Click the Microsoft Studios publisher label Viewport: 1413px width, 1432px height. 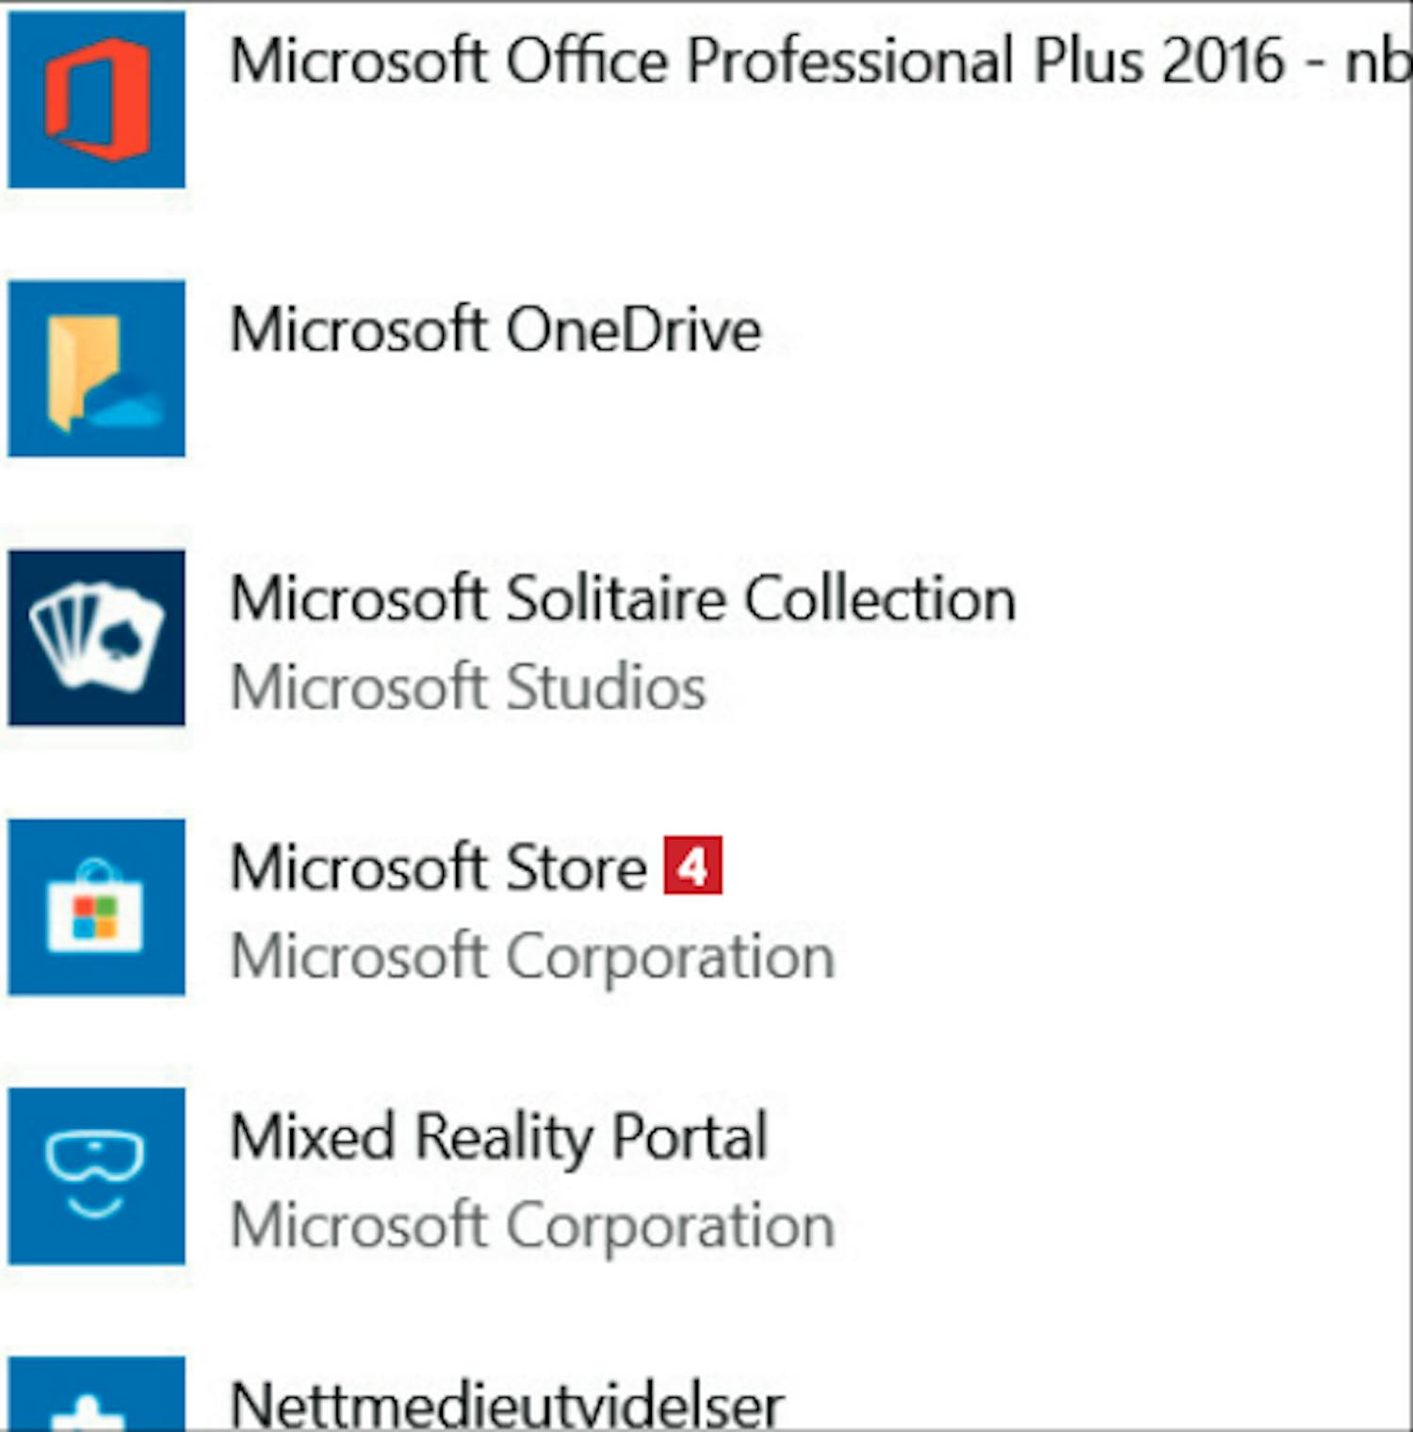click(468, 687)
